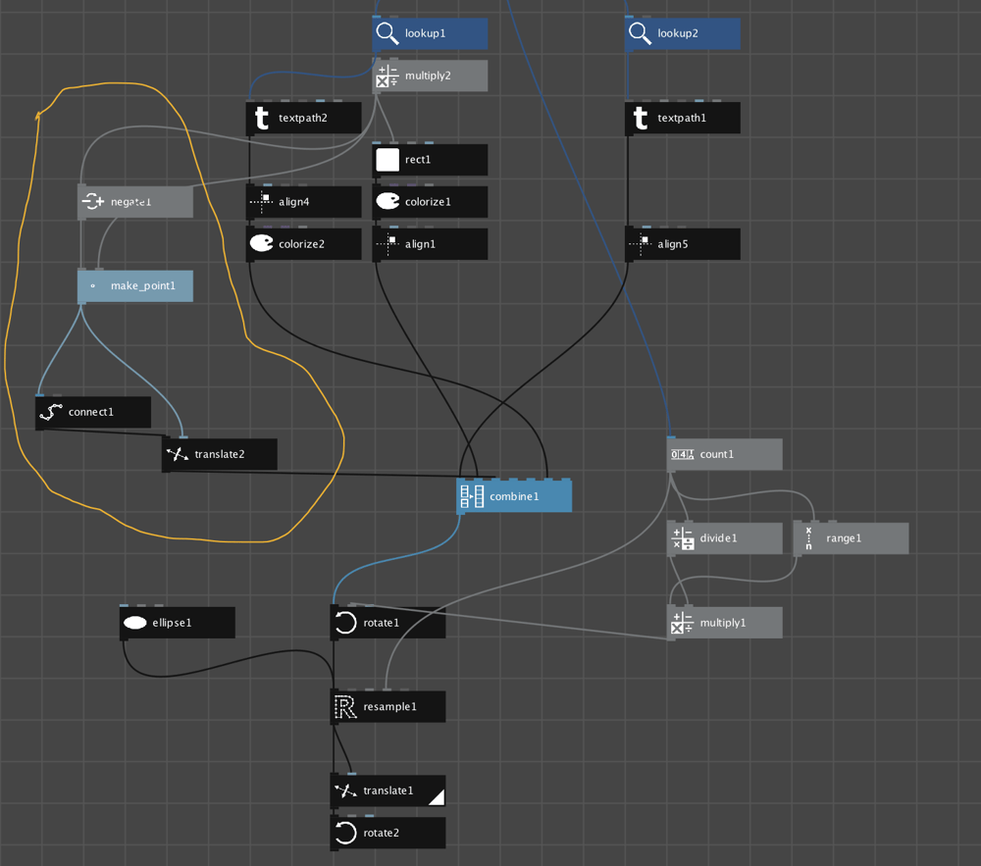Screen dimensions: 981x866
Task: Click the arrows icon on translate2 node
Action: [x=177, y=454]
